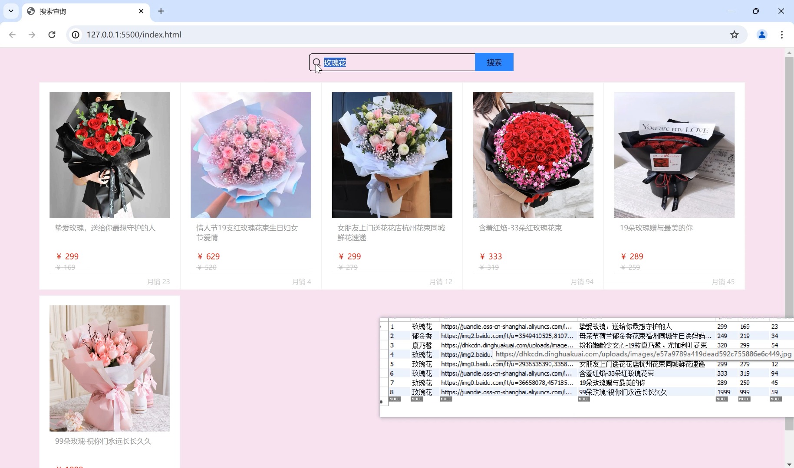
Task: Select table cell 母亲节荷兰郁金香花束 in row 2
Action: click(645, 336)
